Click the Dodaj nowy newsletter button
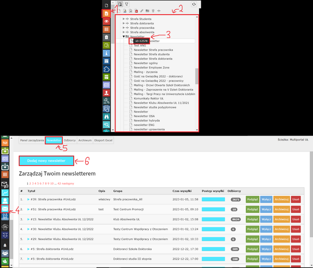This screenshot has height=268, width=313. 46,160
